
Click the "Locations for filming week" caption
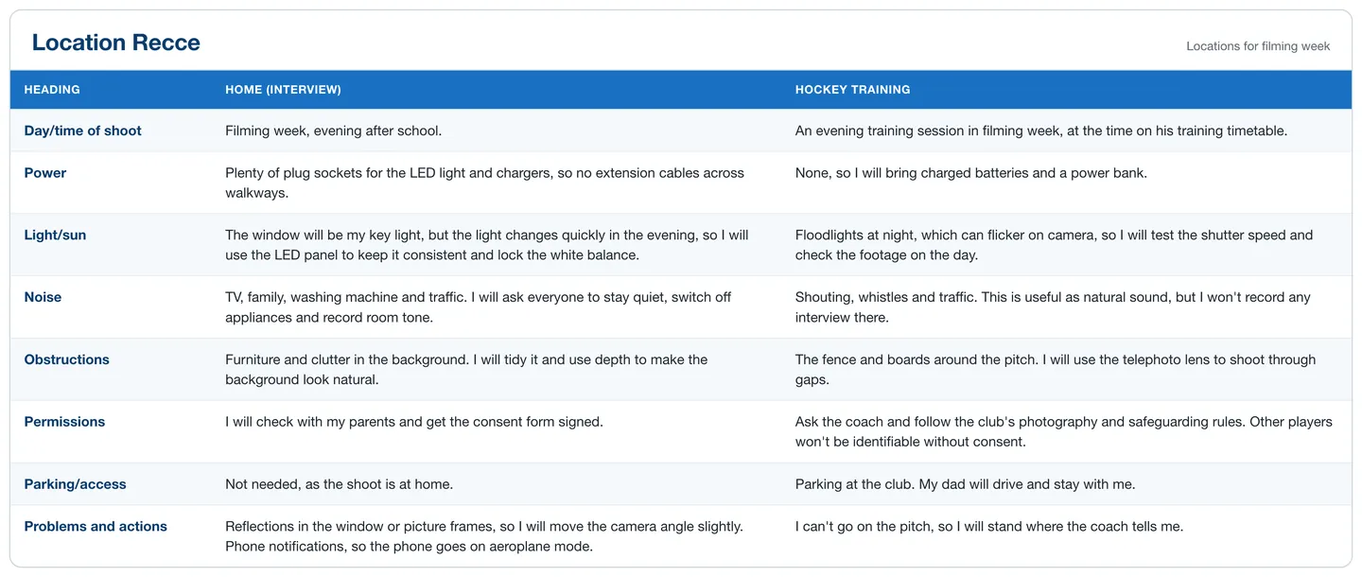point(1258,46)
